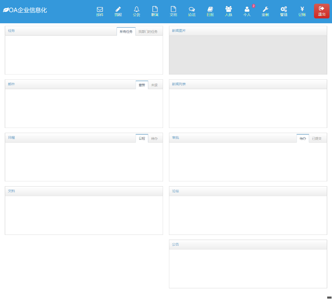Switch to 已提交 tab

point(317,138)
